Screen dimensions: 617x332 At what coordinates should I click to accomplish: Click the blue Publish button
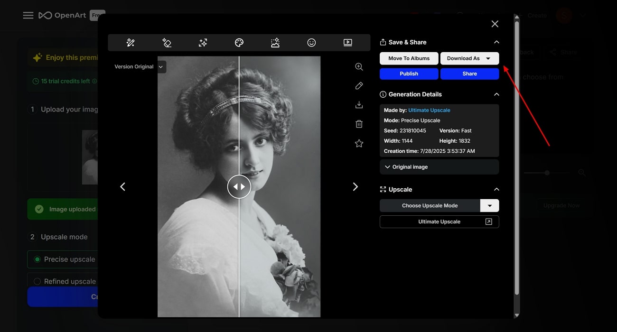point(409,74)
